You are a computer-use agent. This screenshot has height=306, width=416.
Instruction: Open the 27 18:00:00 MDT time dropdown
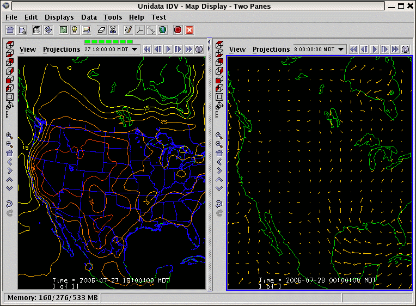point(112,49)
